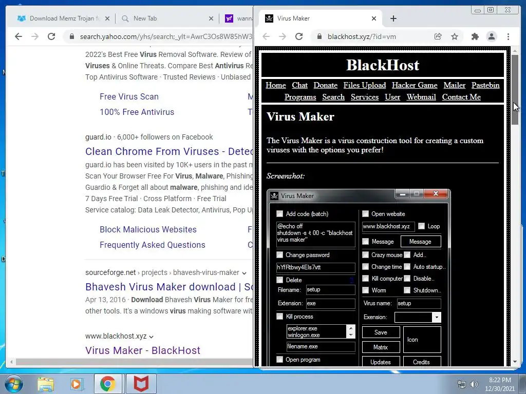Switch to the Yahoo wanna tab
Viewport: 526px width, 394px height.
(238, 19)
